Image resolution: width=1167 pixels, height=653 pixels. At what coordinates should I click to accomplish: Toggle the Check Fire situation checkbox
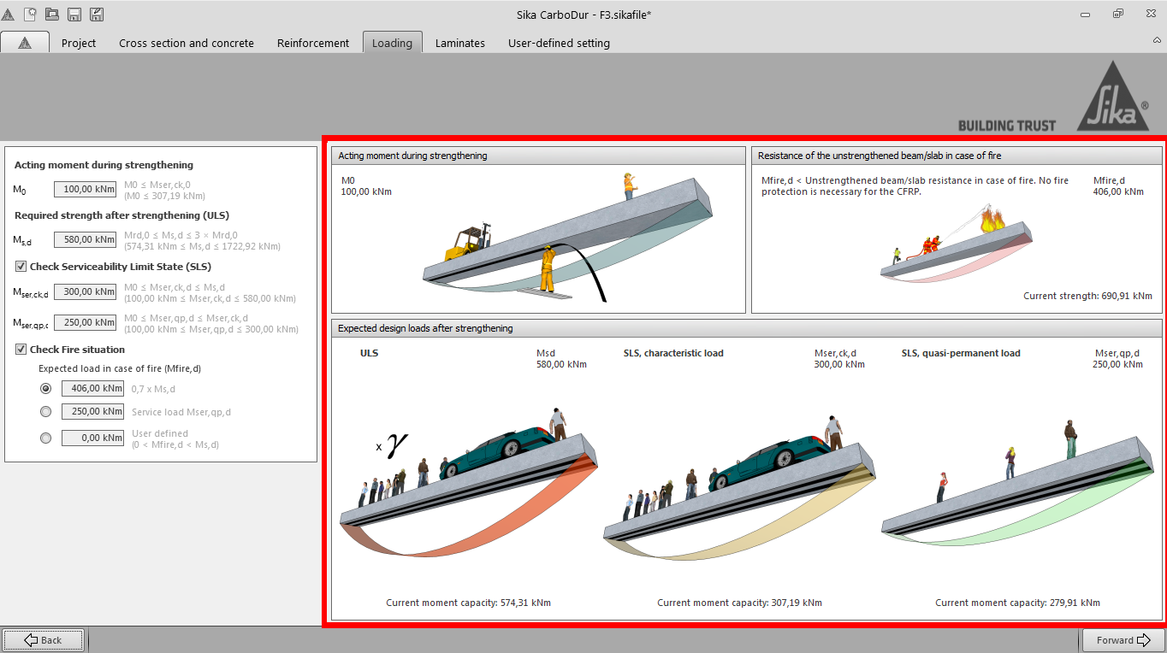pos(21,350)
